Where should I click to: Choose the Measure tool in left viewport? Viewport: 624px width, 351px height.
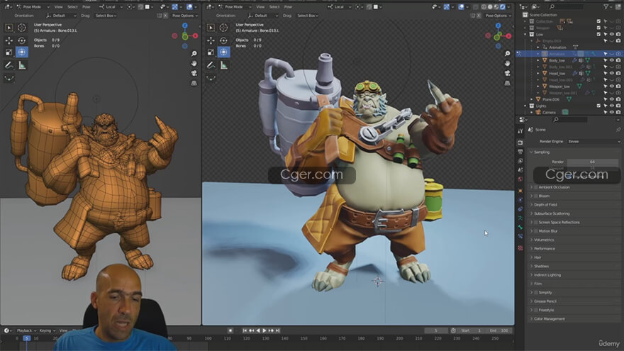(x=22, y=65)
